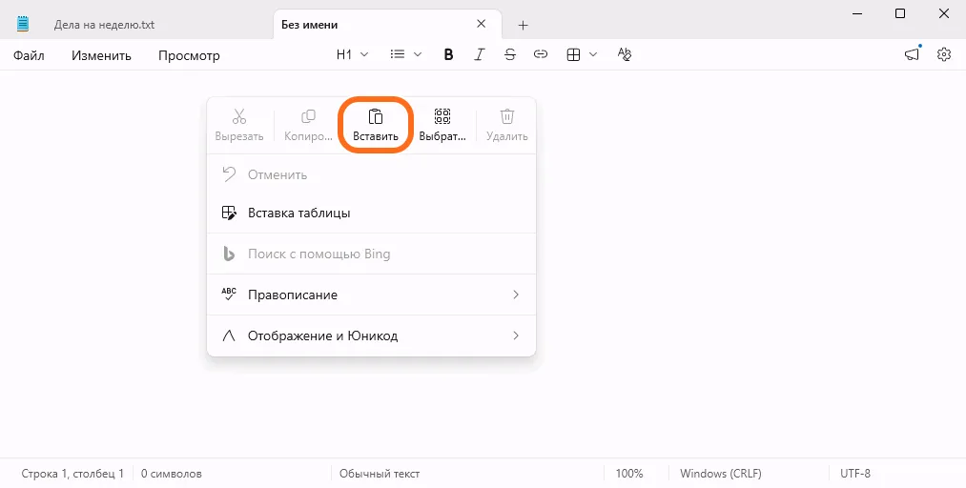The image size is (966, 488).
Task: Insert a hyperlink with link icon
Action: (541, 54)
